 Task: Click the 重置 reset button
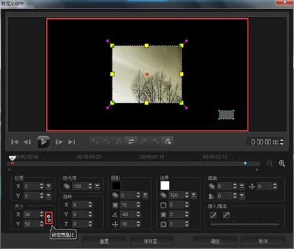104,241
